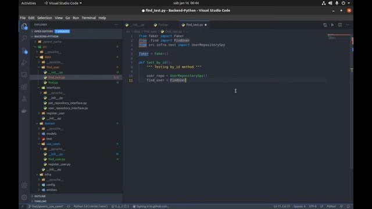Open the View menu

pyautogui.click(x=59, y=18)
